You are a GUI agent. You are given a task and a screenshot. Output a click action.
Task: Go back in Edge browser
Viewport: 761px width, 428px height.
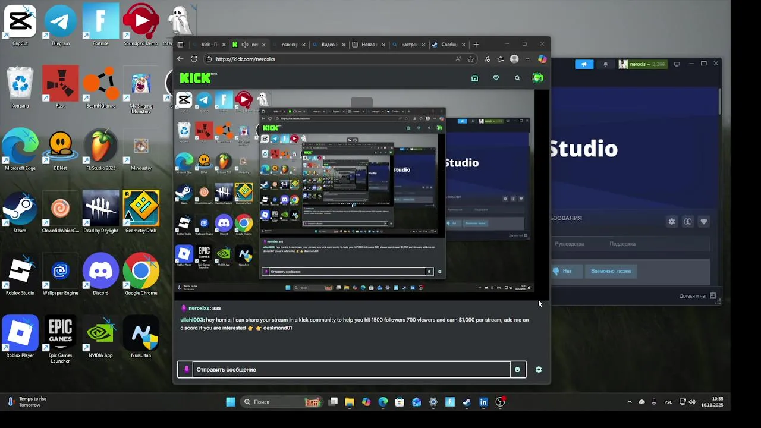(180, 59)
